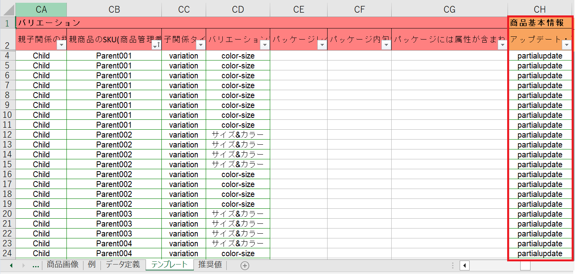Click partialupdate cell in row 24
This screenshot has width=576, height=274.
click(x=540, y=253)
